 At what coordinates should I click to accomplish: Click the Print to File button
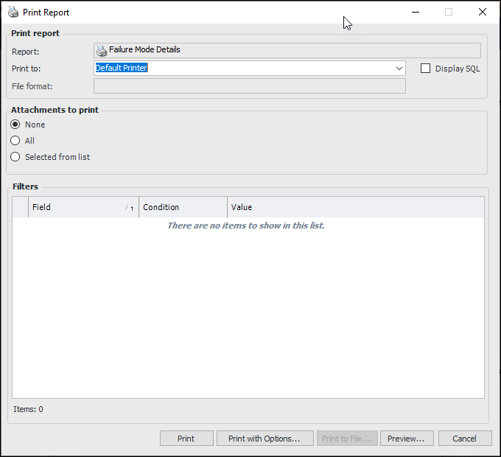click(x=347, y=439)
